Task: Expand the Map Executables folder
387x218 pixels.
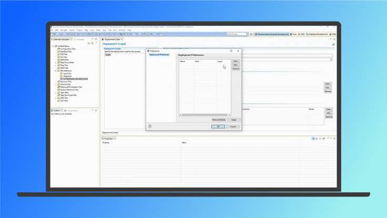Action: (x=56, y=63)
